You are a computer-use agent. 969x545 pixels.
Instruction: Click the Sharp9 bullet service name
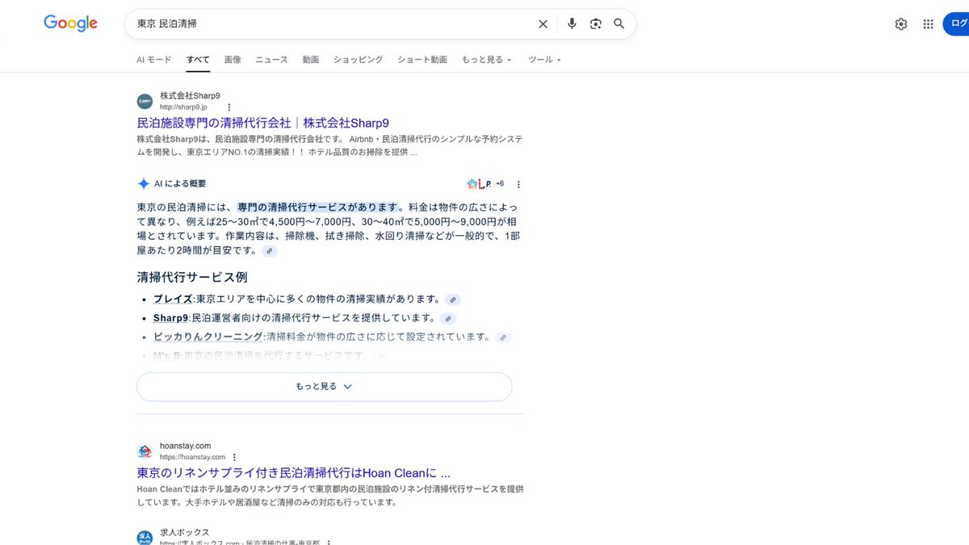click(170, 319)
